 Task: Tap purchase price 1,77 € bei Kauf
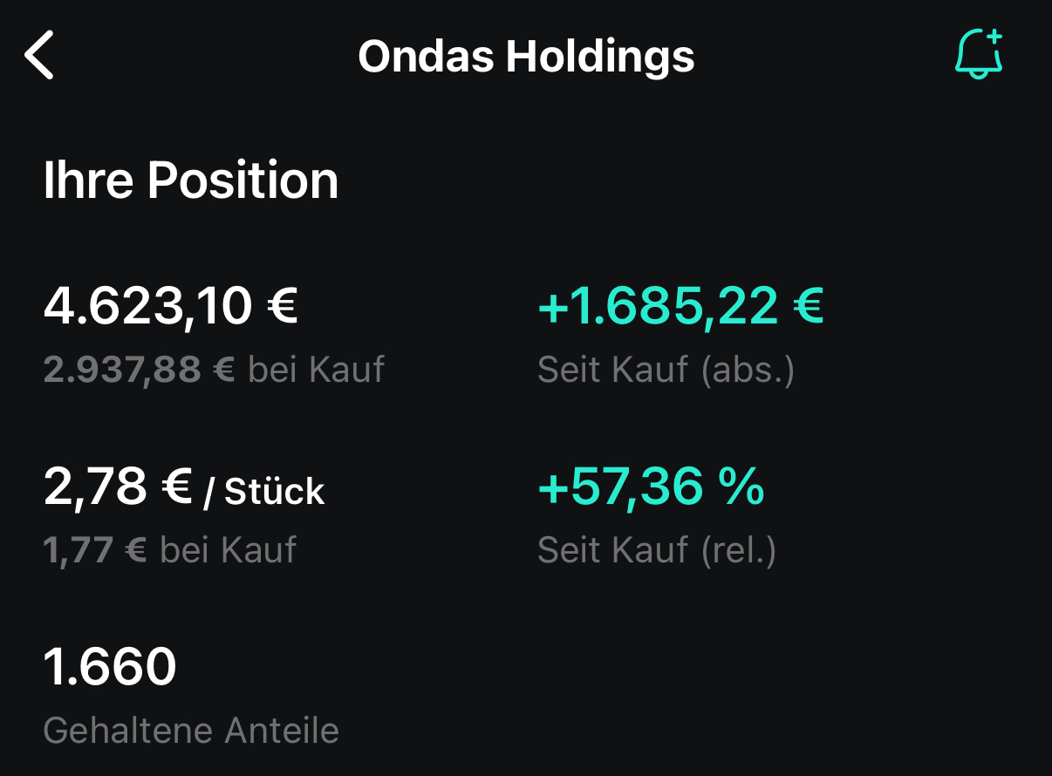coord(170,550)
